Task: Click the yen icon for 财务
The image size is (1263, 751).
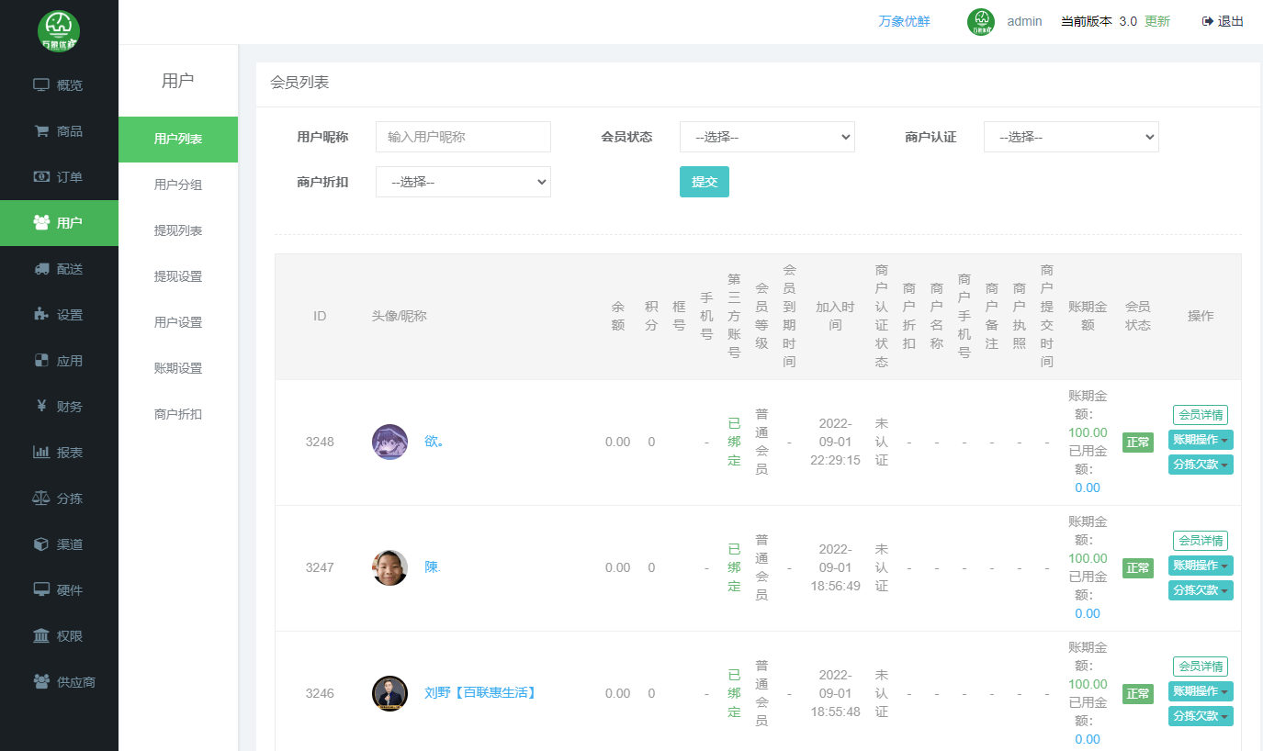Action: coord(41,407)
